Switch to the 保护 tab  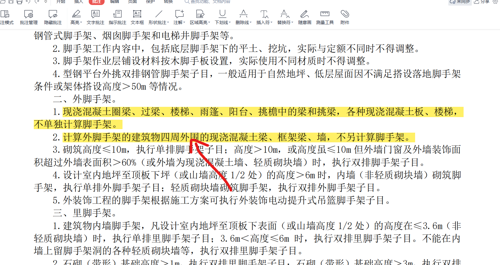click(150, 1)
